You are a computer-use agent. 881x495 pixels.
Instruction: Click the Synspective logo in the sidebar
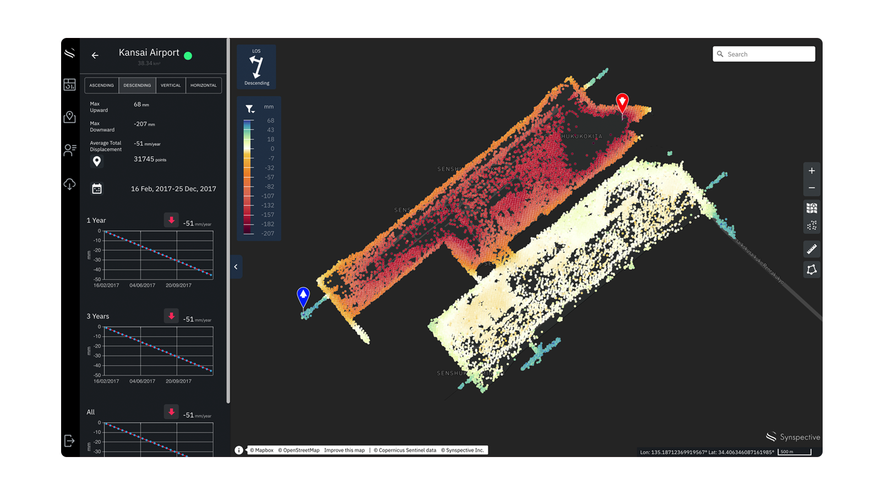[69, 53]
